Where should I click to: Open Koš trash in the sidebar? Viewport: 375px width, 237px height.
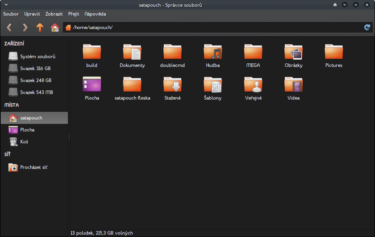point(34,142)
